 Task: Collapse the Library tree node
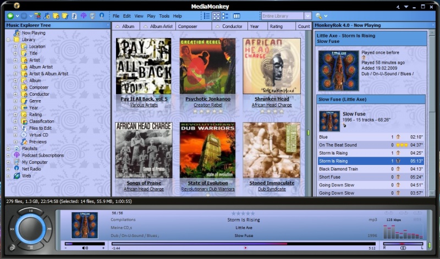tap(8, 40)
